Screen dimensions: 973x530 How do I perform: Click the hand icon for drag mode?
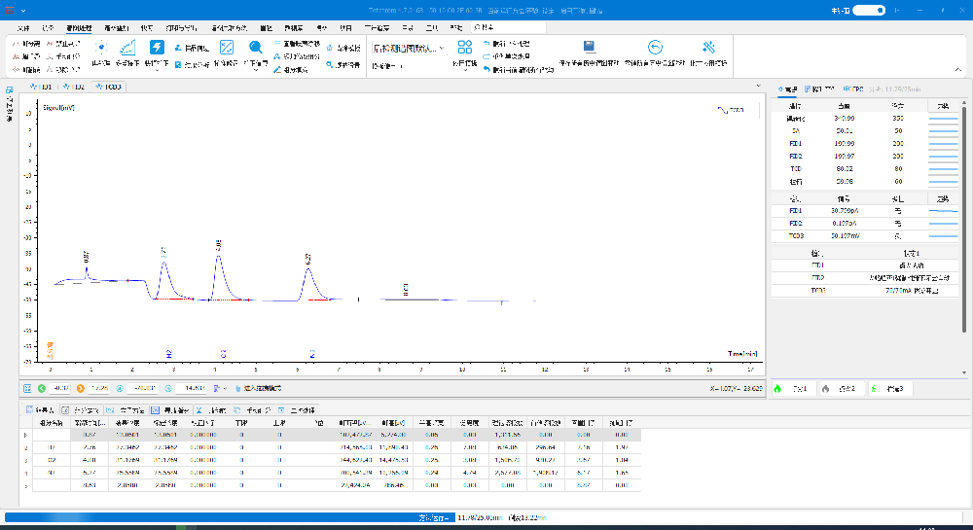tap(237, 388)
